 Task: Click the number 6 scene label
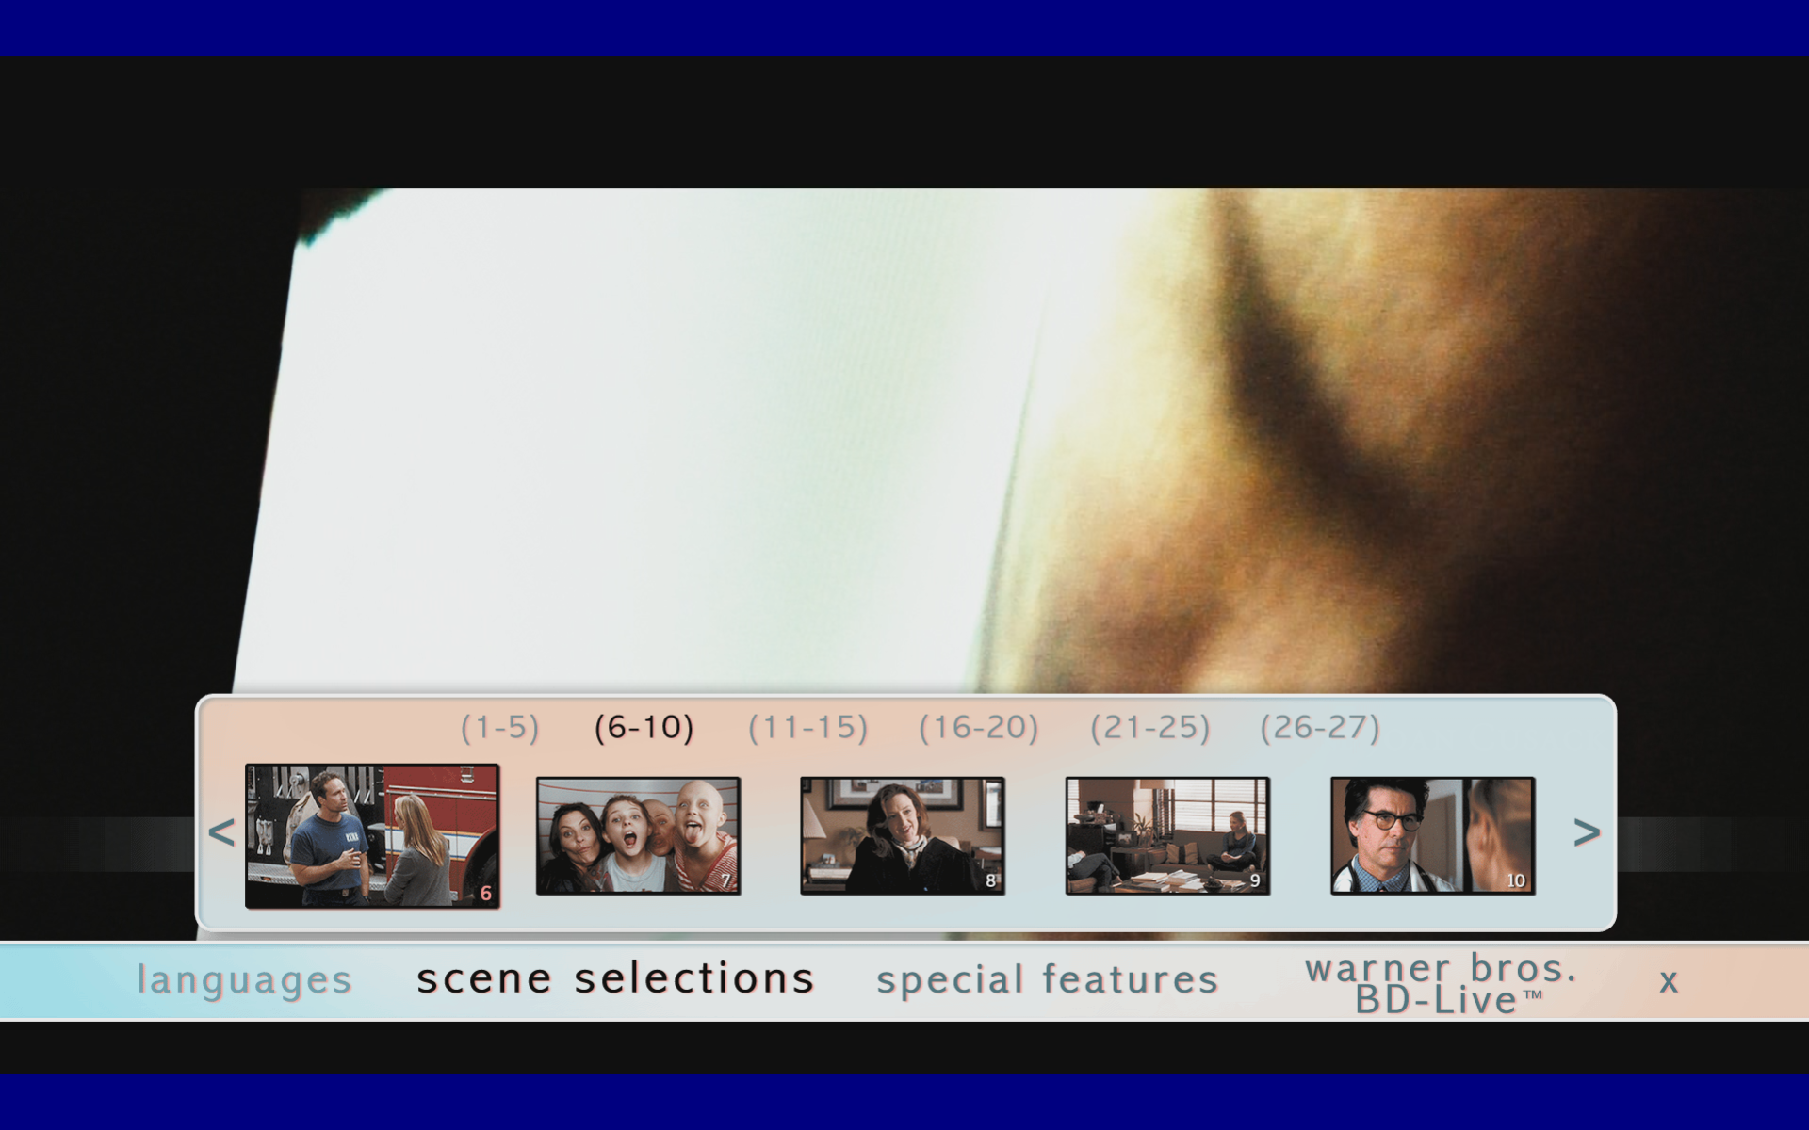coord(486,893)
